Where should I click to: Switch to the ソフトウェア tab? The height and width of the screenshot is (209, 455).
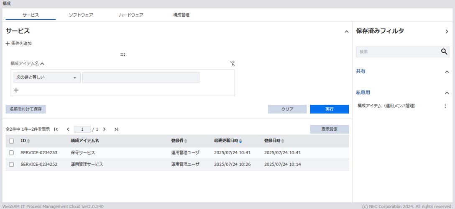(x=81, y=15)
